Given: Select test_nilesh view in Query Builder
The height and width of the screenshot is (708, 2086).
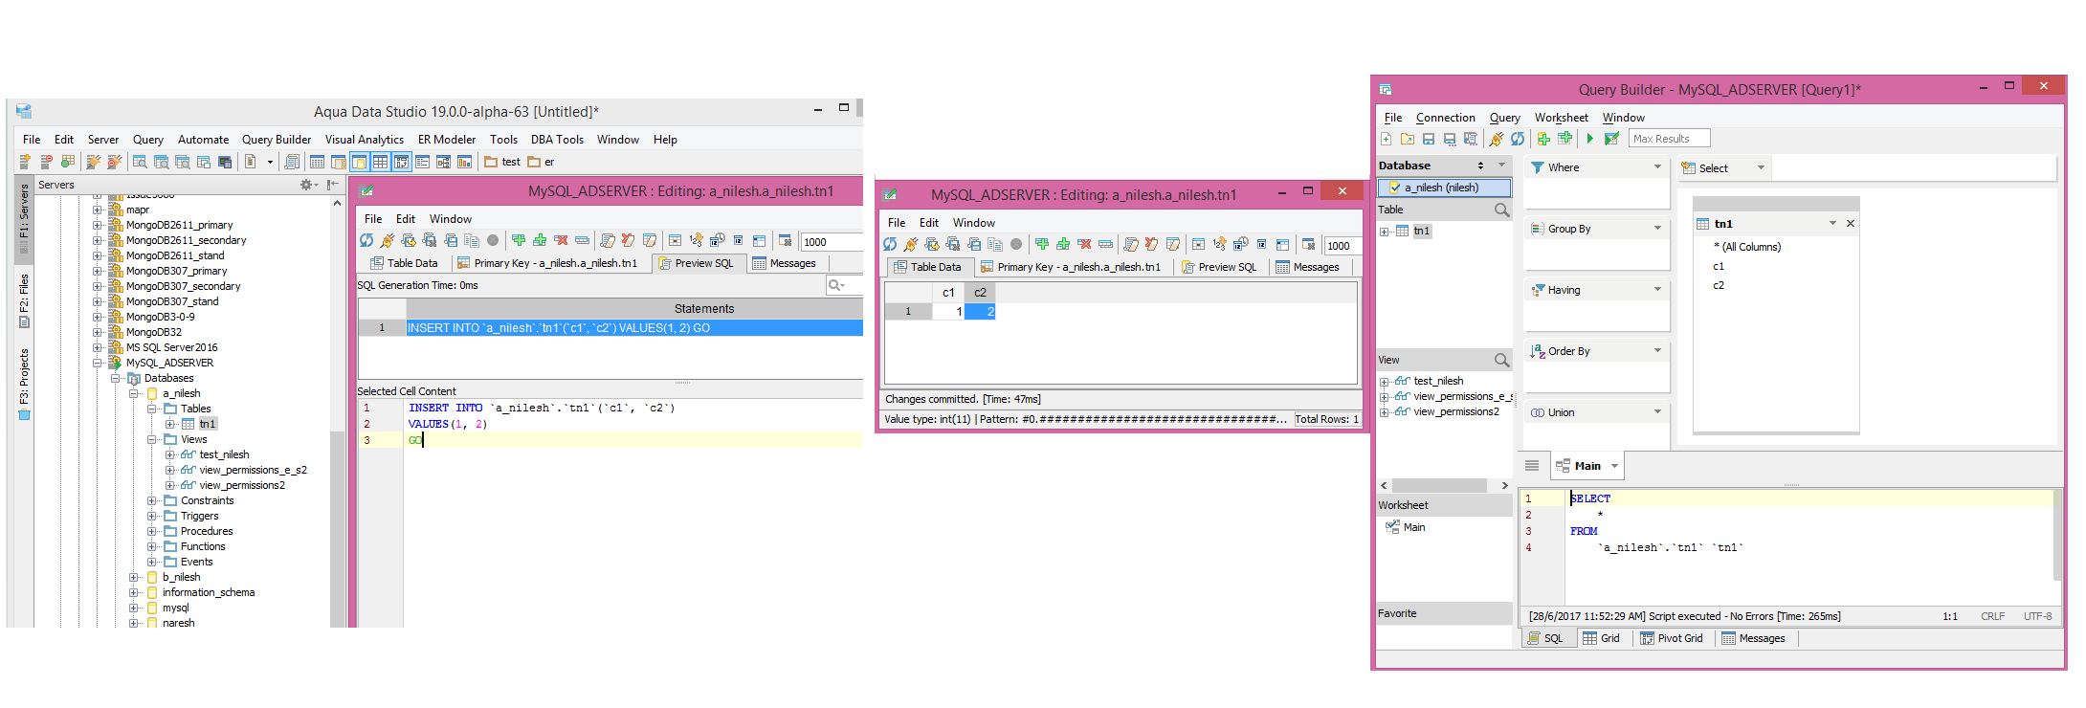Looking at the screenshot, I should [1438, 381].
